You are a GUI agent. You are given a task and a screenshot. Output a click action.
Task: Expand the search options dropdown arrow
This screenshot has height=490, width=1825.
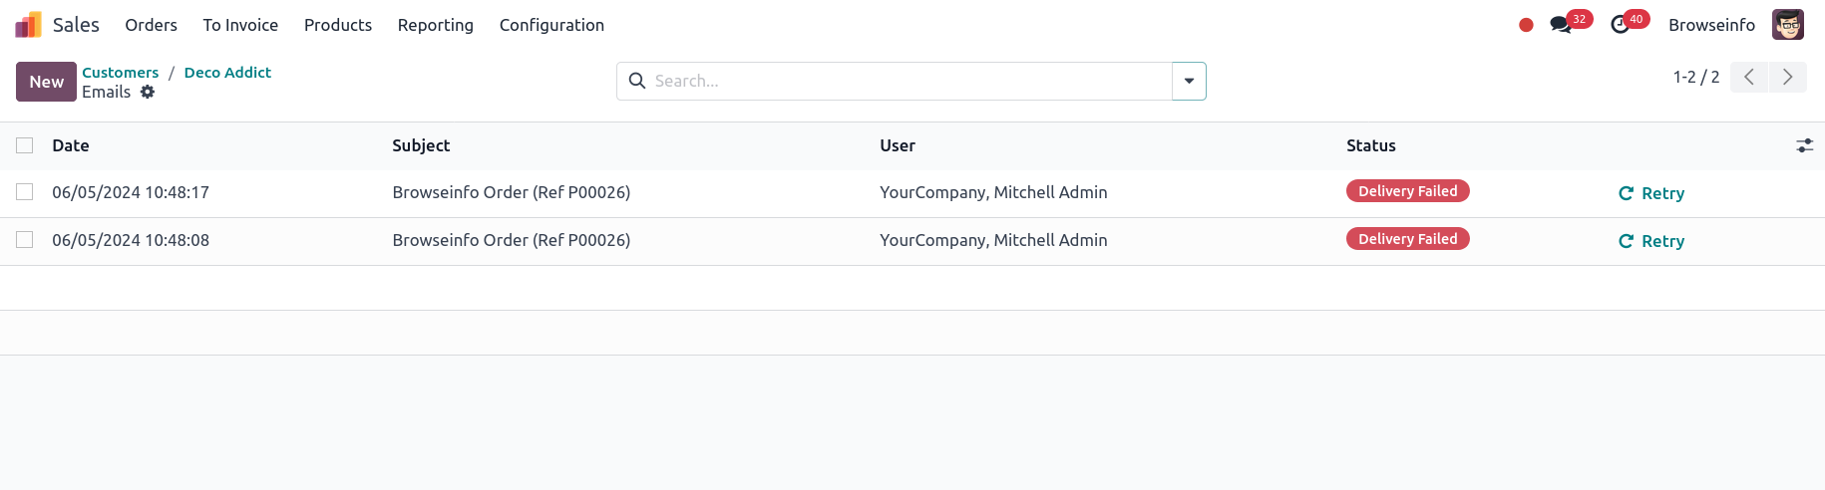click(1189, 81)
